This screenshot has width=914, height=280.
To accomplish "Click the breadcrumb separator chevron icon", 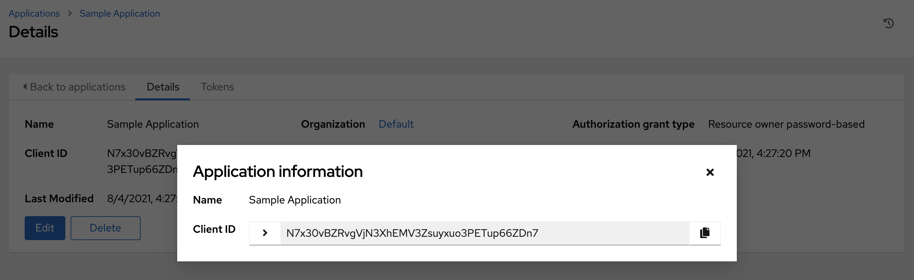I will click(70, 14).
